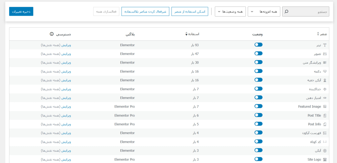This screenshot has width=337, height=163.
Task: Click the ویرایشگر متن text editor icon
Action: 325,63
